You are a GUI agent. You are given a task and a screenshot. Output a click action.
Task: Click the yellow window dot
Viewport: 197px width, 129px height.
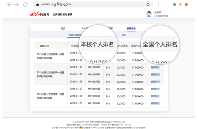[x=180, y=5]
